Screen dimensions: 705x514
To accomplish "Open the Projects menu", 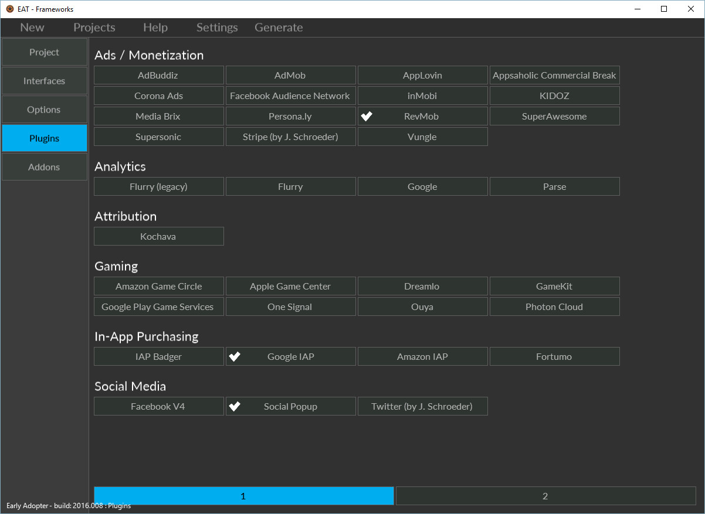I will [x=94, y=28].
